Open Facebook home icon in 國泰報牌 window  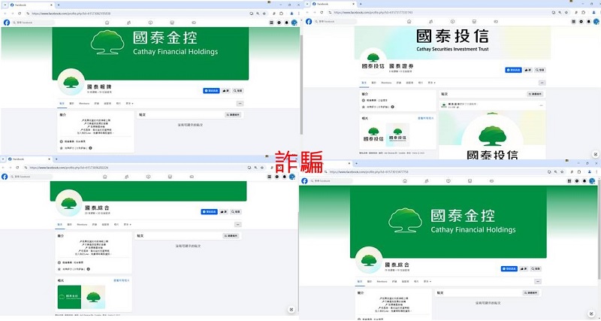click(107, 23)
